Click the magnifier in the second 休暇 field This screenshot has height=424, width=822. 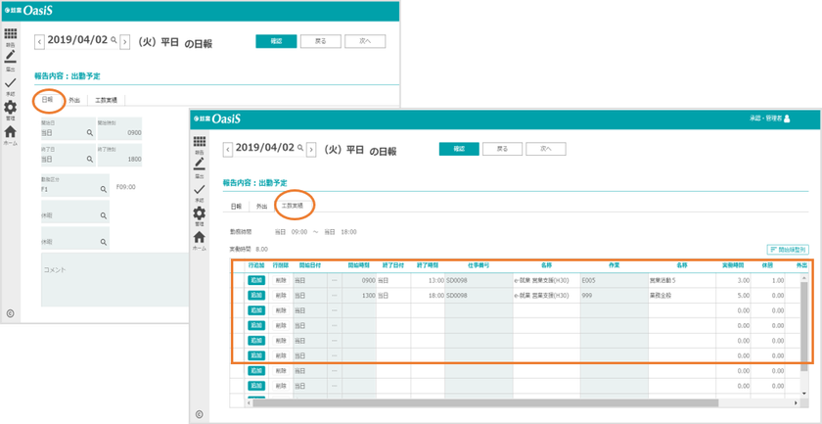pos(104,243)
